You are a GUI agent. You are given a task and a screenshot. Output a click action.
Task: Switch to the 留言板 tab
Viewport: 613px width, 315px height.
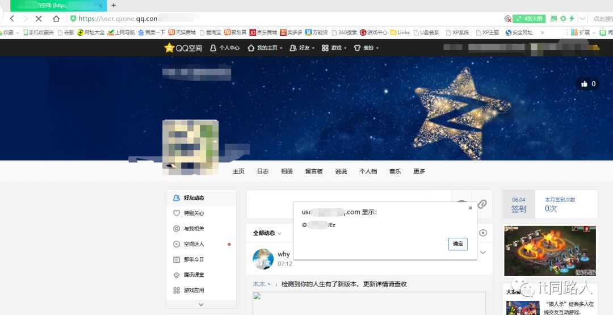(314, 171)
